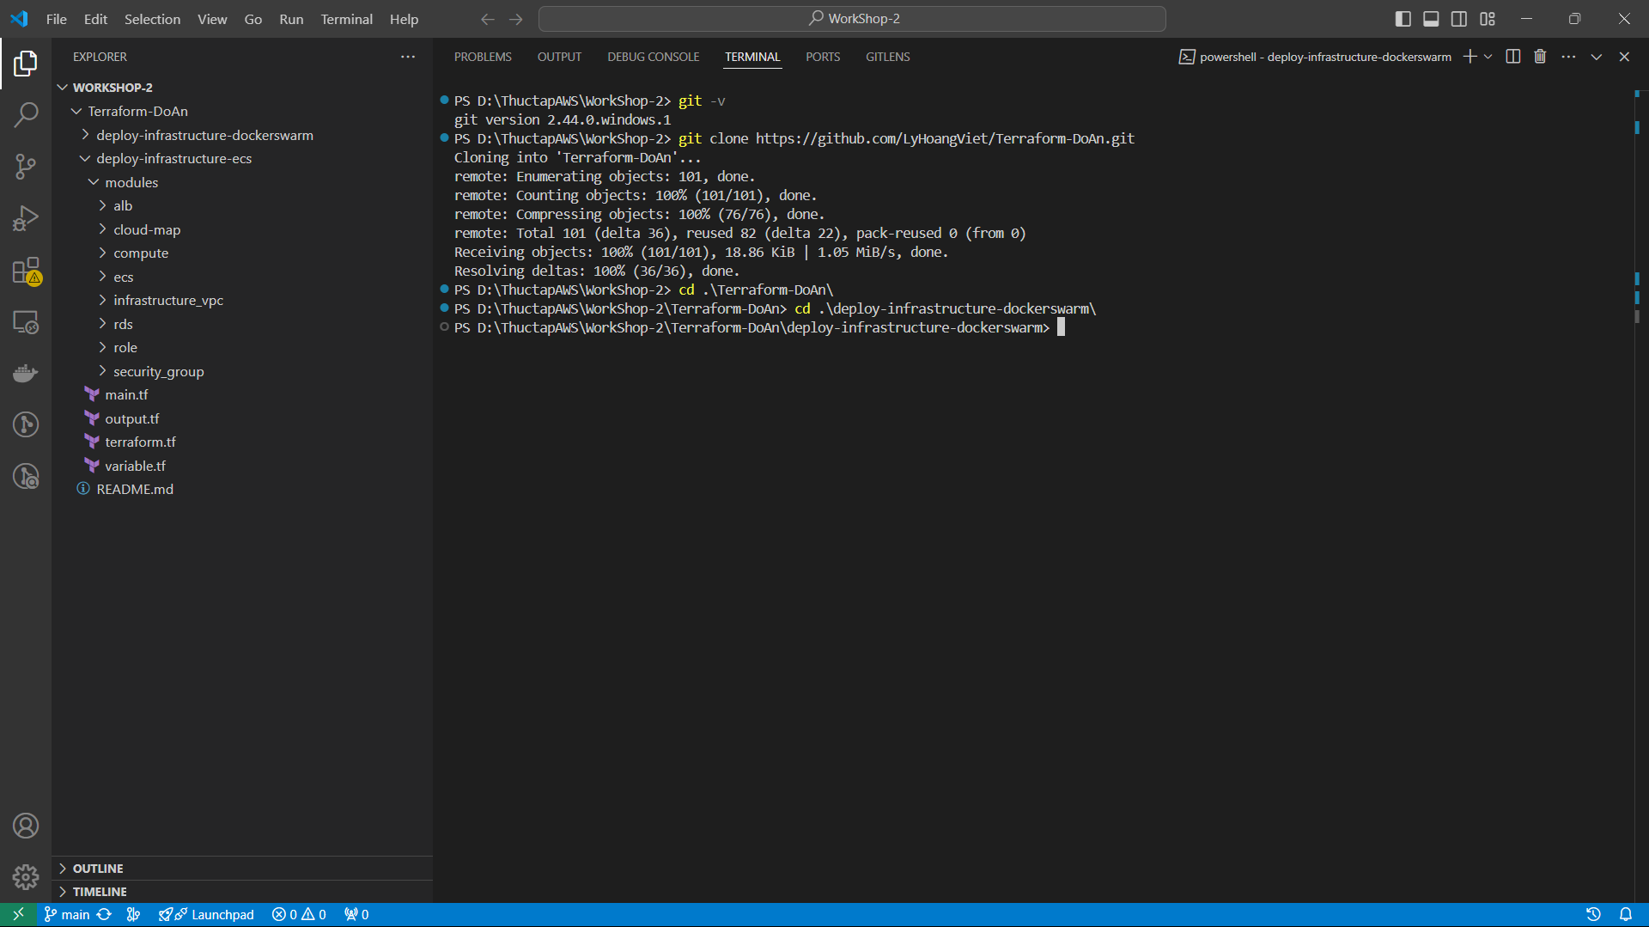Viewport: 1649px width, 927px height.
Task: Open variable.tf file
Action: point(135,466)
